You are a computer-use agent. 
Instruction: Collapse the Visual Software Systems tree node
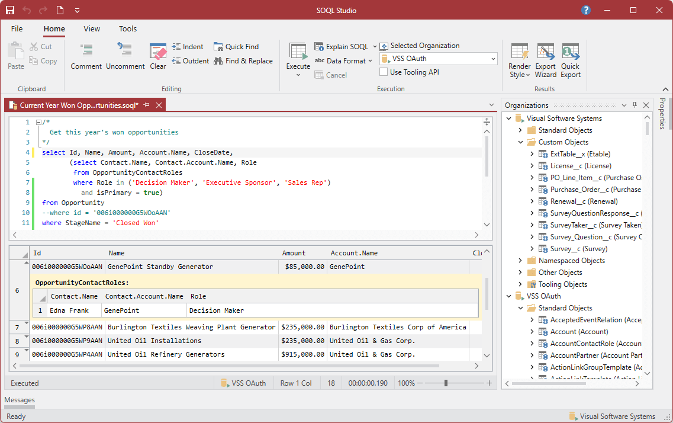[508, 118]
